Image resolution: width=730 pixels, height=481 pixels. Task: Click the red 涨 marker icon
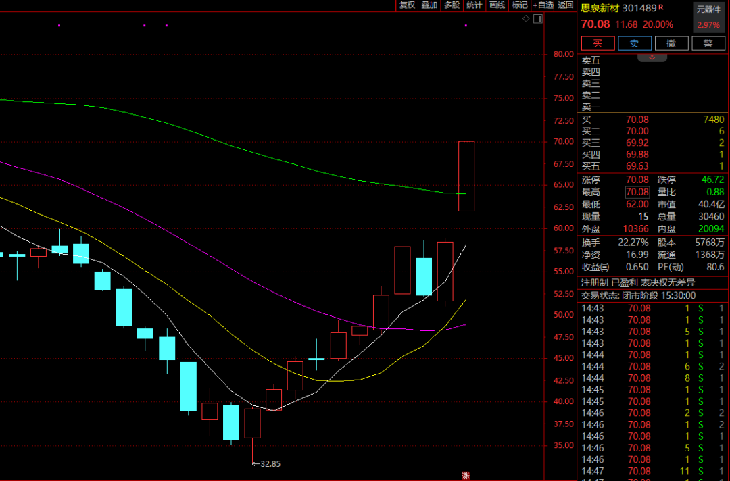pos(465,476)
